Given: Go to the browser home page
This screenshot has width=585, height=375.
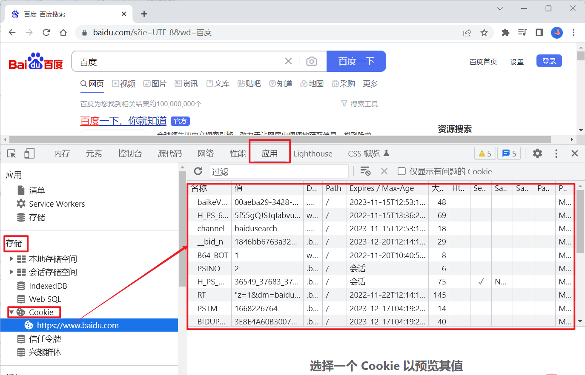Looking at the screenshot, I should [63, 33].
